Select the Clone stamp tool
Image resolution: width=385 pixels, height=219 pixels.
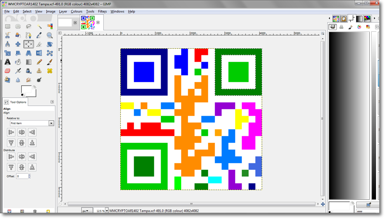point(39,71)
